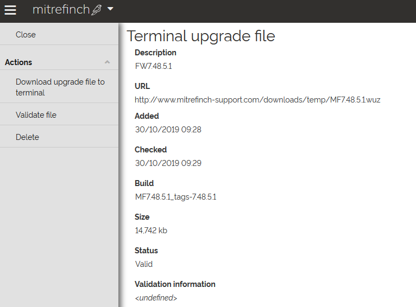Click the URL field label
This screenshot has width=416, height=307.
point(142,86)
